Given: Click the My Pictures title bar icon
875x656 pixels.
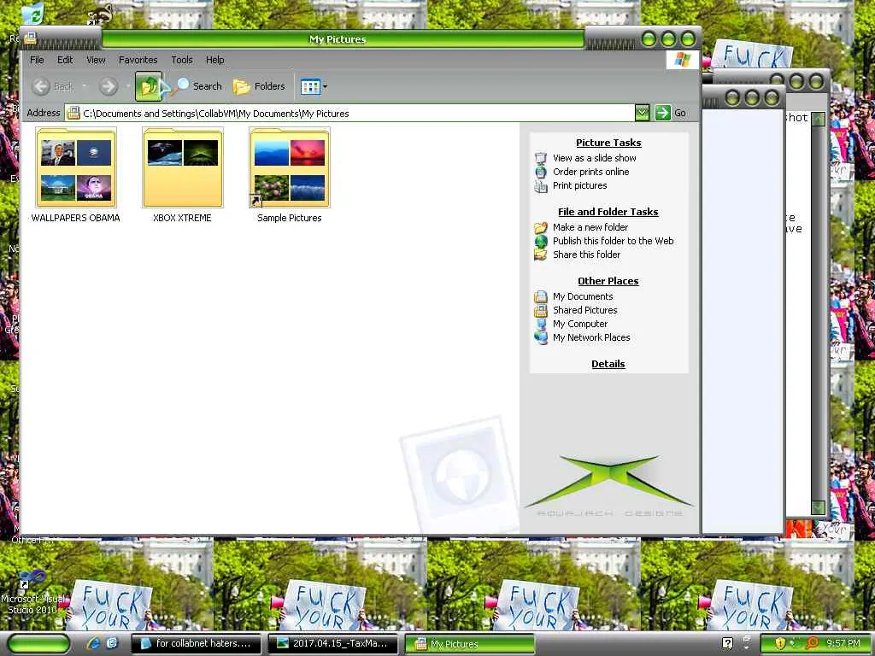Looking at the screenshot, I should pyautogui.click(x=31, y=38).
